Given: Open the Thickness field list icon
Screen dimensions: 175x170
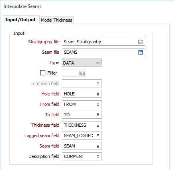Looking at the screenshot, I should [x=98, y=125].
